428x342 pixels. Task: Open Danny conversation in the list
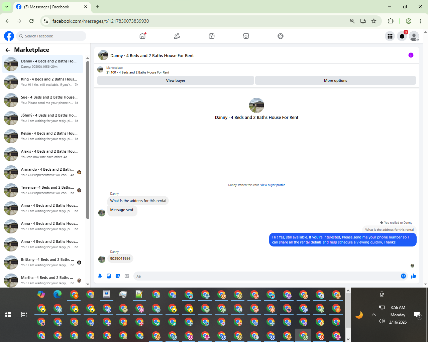click(x=43, y=64)
